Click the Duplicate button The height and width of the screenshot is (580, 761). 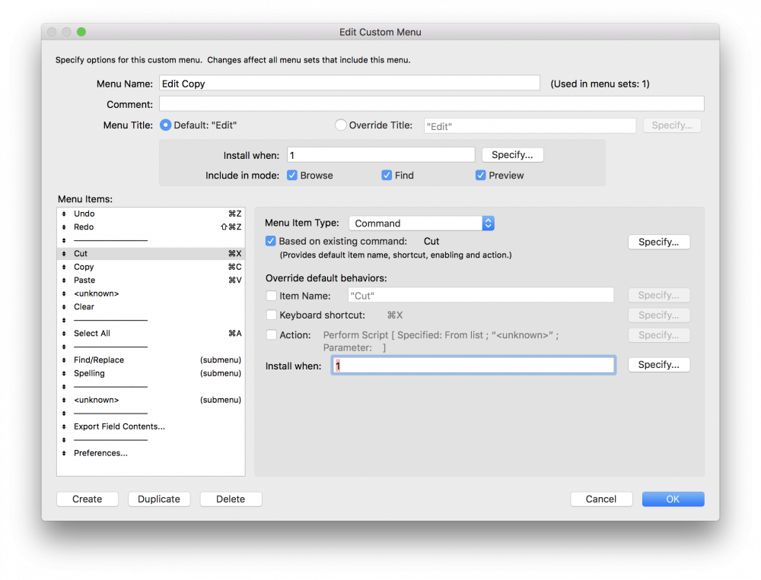coord(159,499)
